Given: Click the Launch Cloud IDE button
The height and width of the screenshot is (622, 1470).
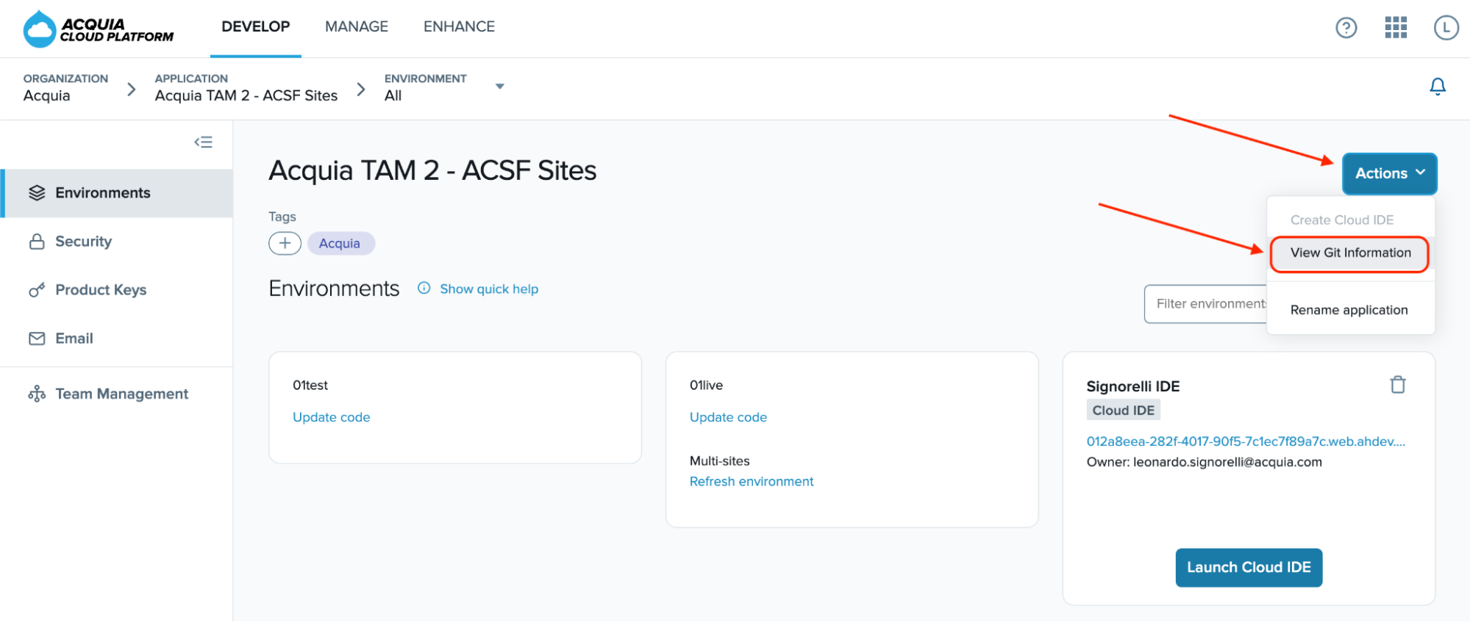Looking at the screenshot, I should coord(1249,568).
